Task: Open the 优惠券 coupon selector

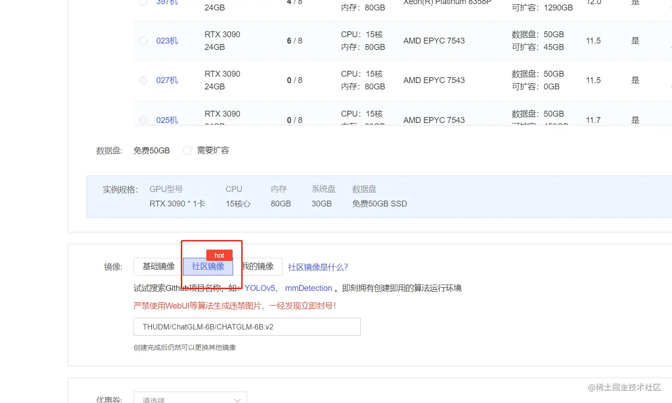Action: 190,399
